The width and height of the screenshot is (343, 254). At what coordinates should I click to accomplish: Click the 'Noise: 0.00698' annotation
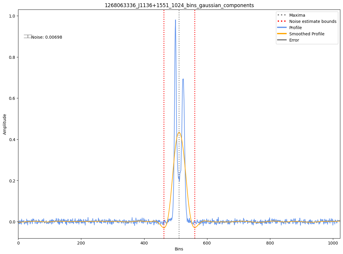coord(47,37)
